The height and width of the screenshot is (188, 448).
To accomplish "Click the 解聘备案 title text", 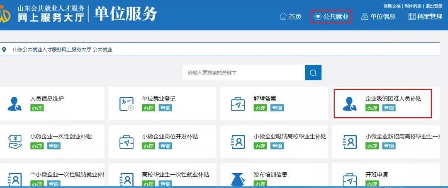I will pos(265,99).
